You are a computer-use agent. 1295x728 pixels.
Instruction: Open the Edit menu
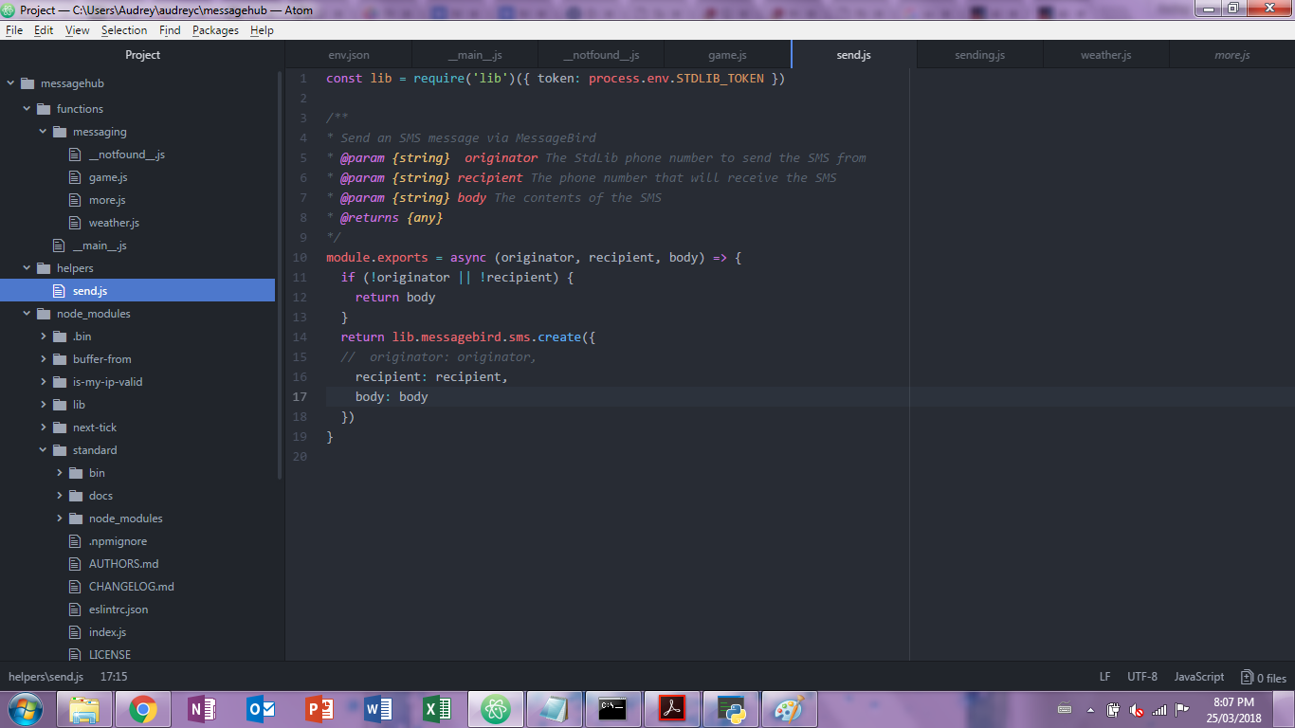44,30
